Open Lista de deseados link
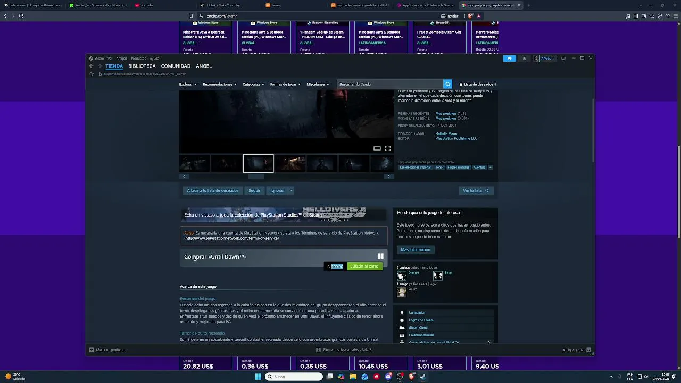 478,84
